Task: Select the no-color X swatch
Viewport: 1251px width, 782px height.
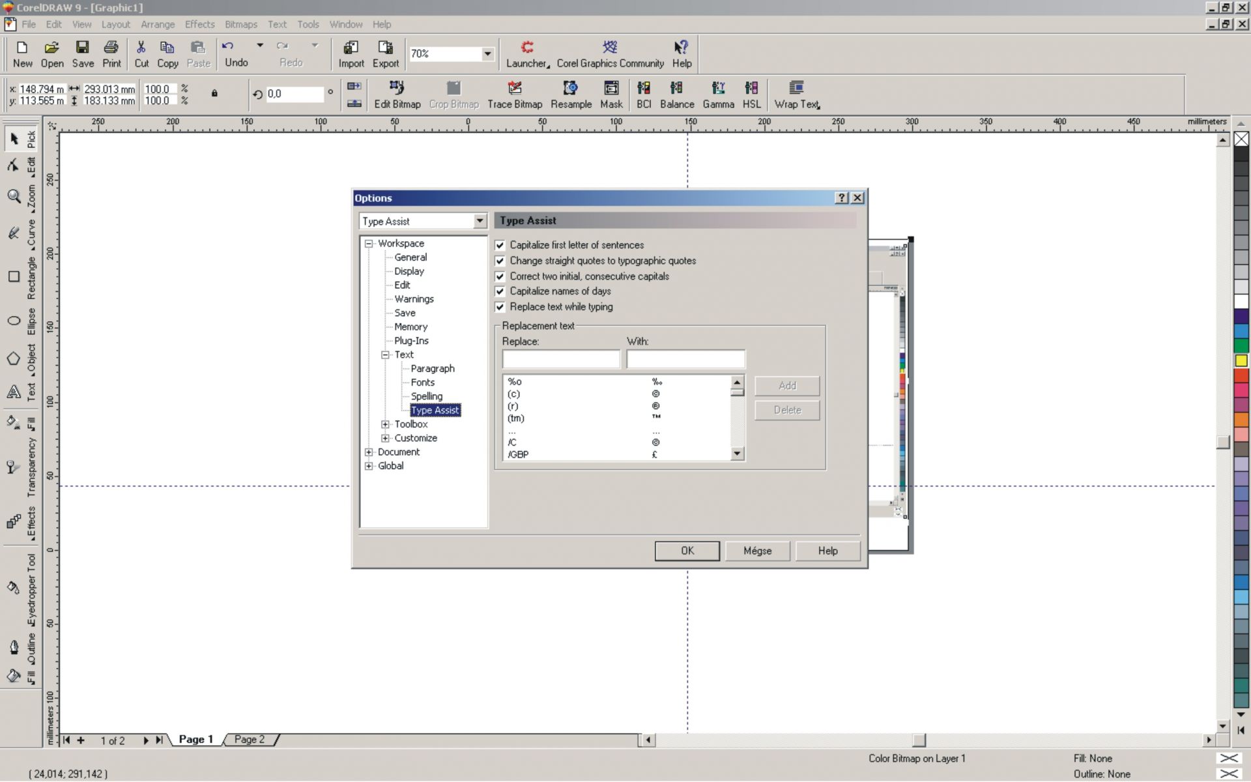Action: (x=1241, y=139)
